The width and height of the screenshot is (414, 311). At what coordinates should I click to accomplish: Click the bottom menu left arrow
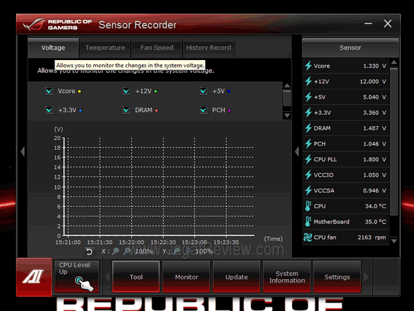pos(108,277)
